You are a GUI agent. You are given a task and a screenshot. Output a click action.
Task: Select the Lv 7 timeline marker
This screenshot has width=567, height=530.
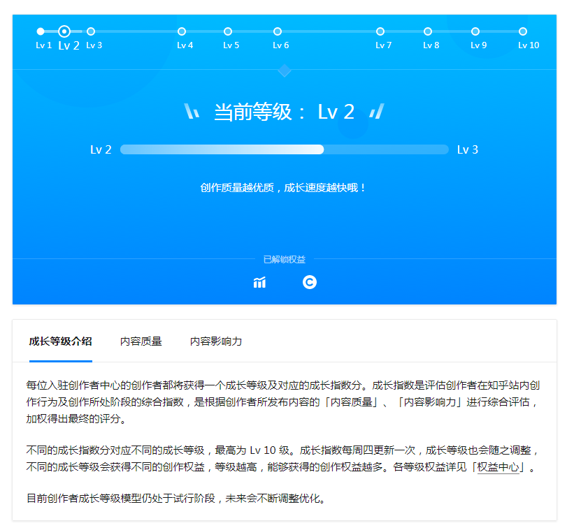[x=380, y=31]
